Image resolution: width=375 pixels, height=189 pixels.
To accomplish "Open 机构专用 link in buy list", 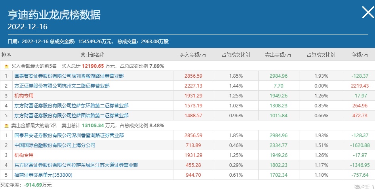I will 24,95.
